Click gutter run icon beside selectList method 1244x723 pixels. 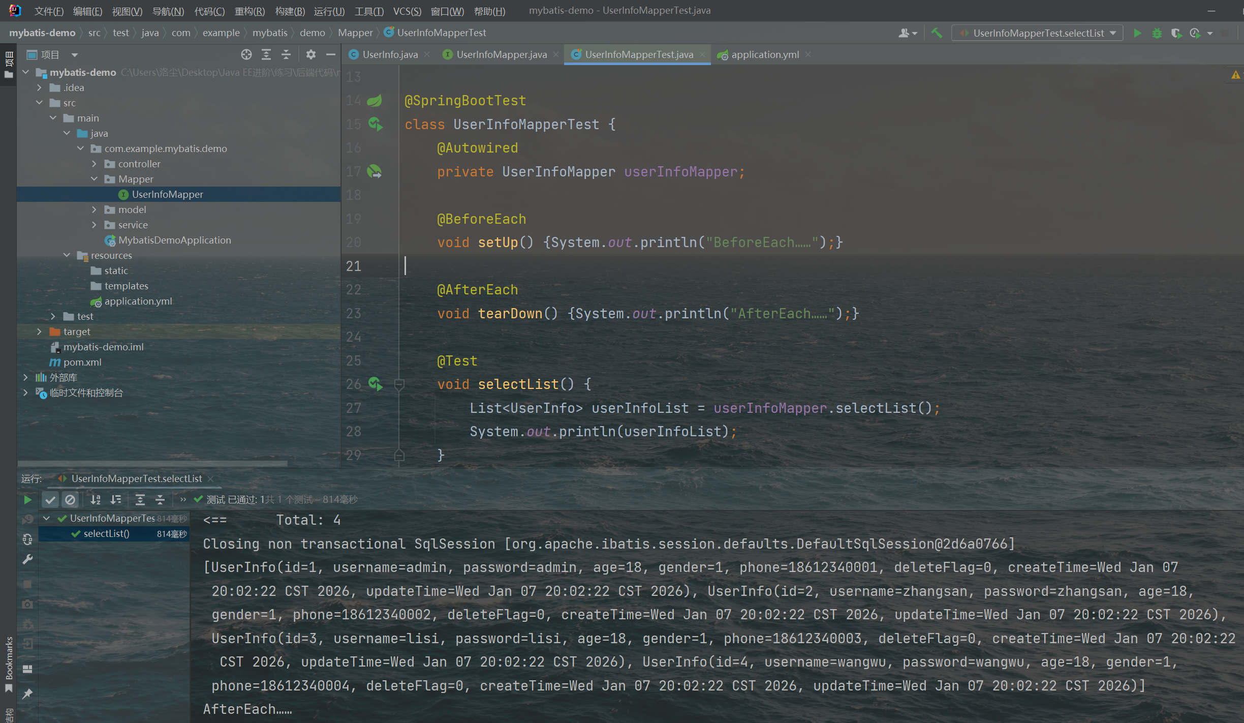click(x=376, y=384)
